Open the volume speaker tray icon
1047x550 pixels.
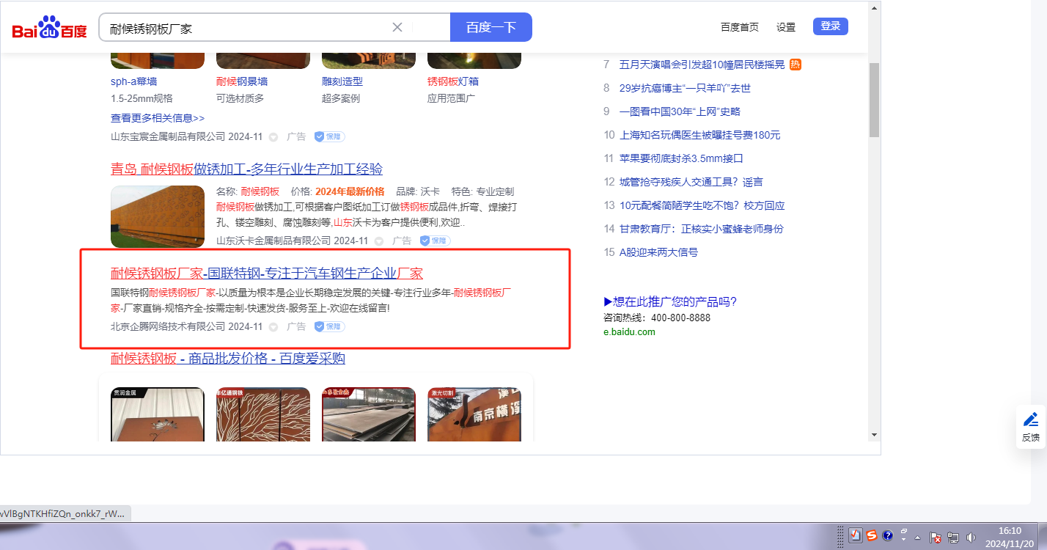pos(971,538)
